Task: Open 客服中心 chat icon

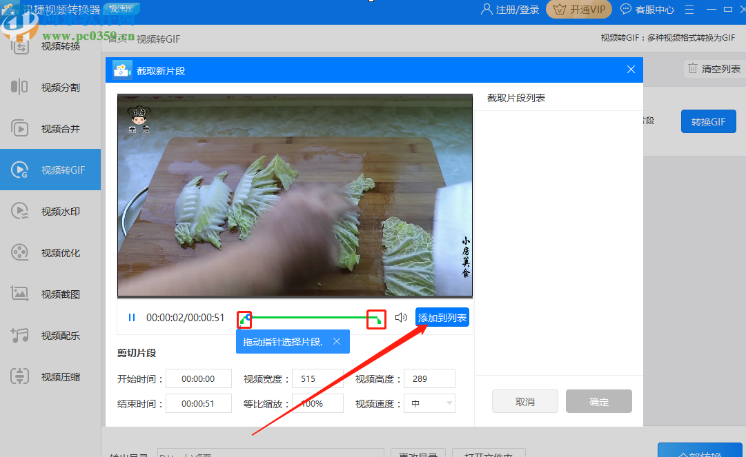Action: click(x=626, y=9)
